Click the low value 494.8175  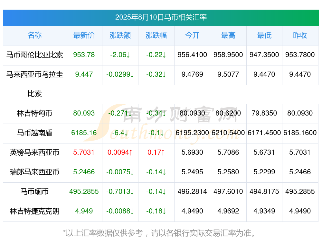(264, 192)
